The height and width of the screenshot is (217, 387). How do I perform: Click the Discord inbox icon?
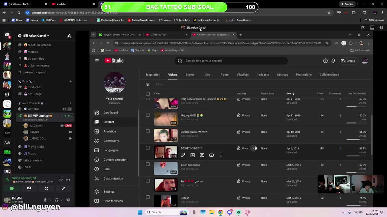[x=372, y=27]
